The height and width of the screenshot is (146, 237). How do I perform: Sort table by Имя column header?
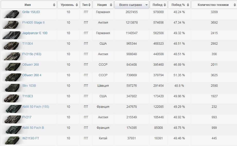[x=28, y=5]
